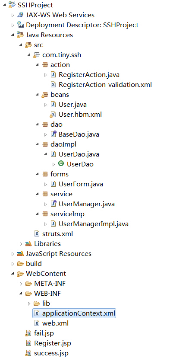The image size is (173, 361).
Task: Collapse the daoImpl package
Action: tap(37, 144)
